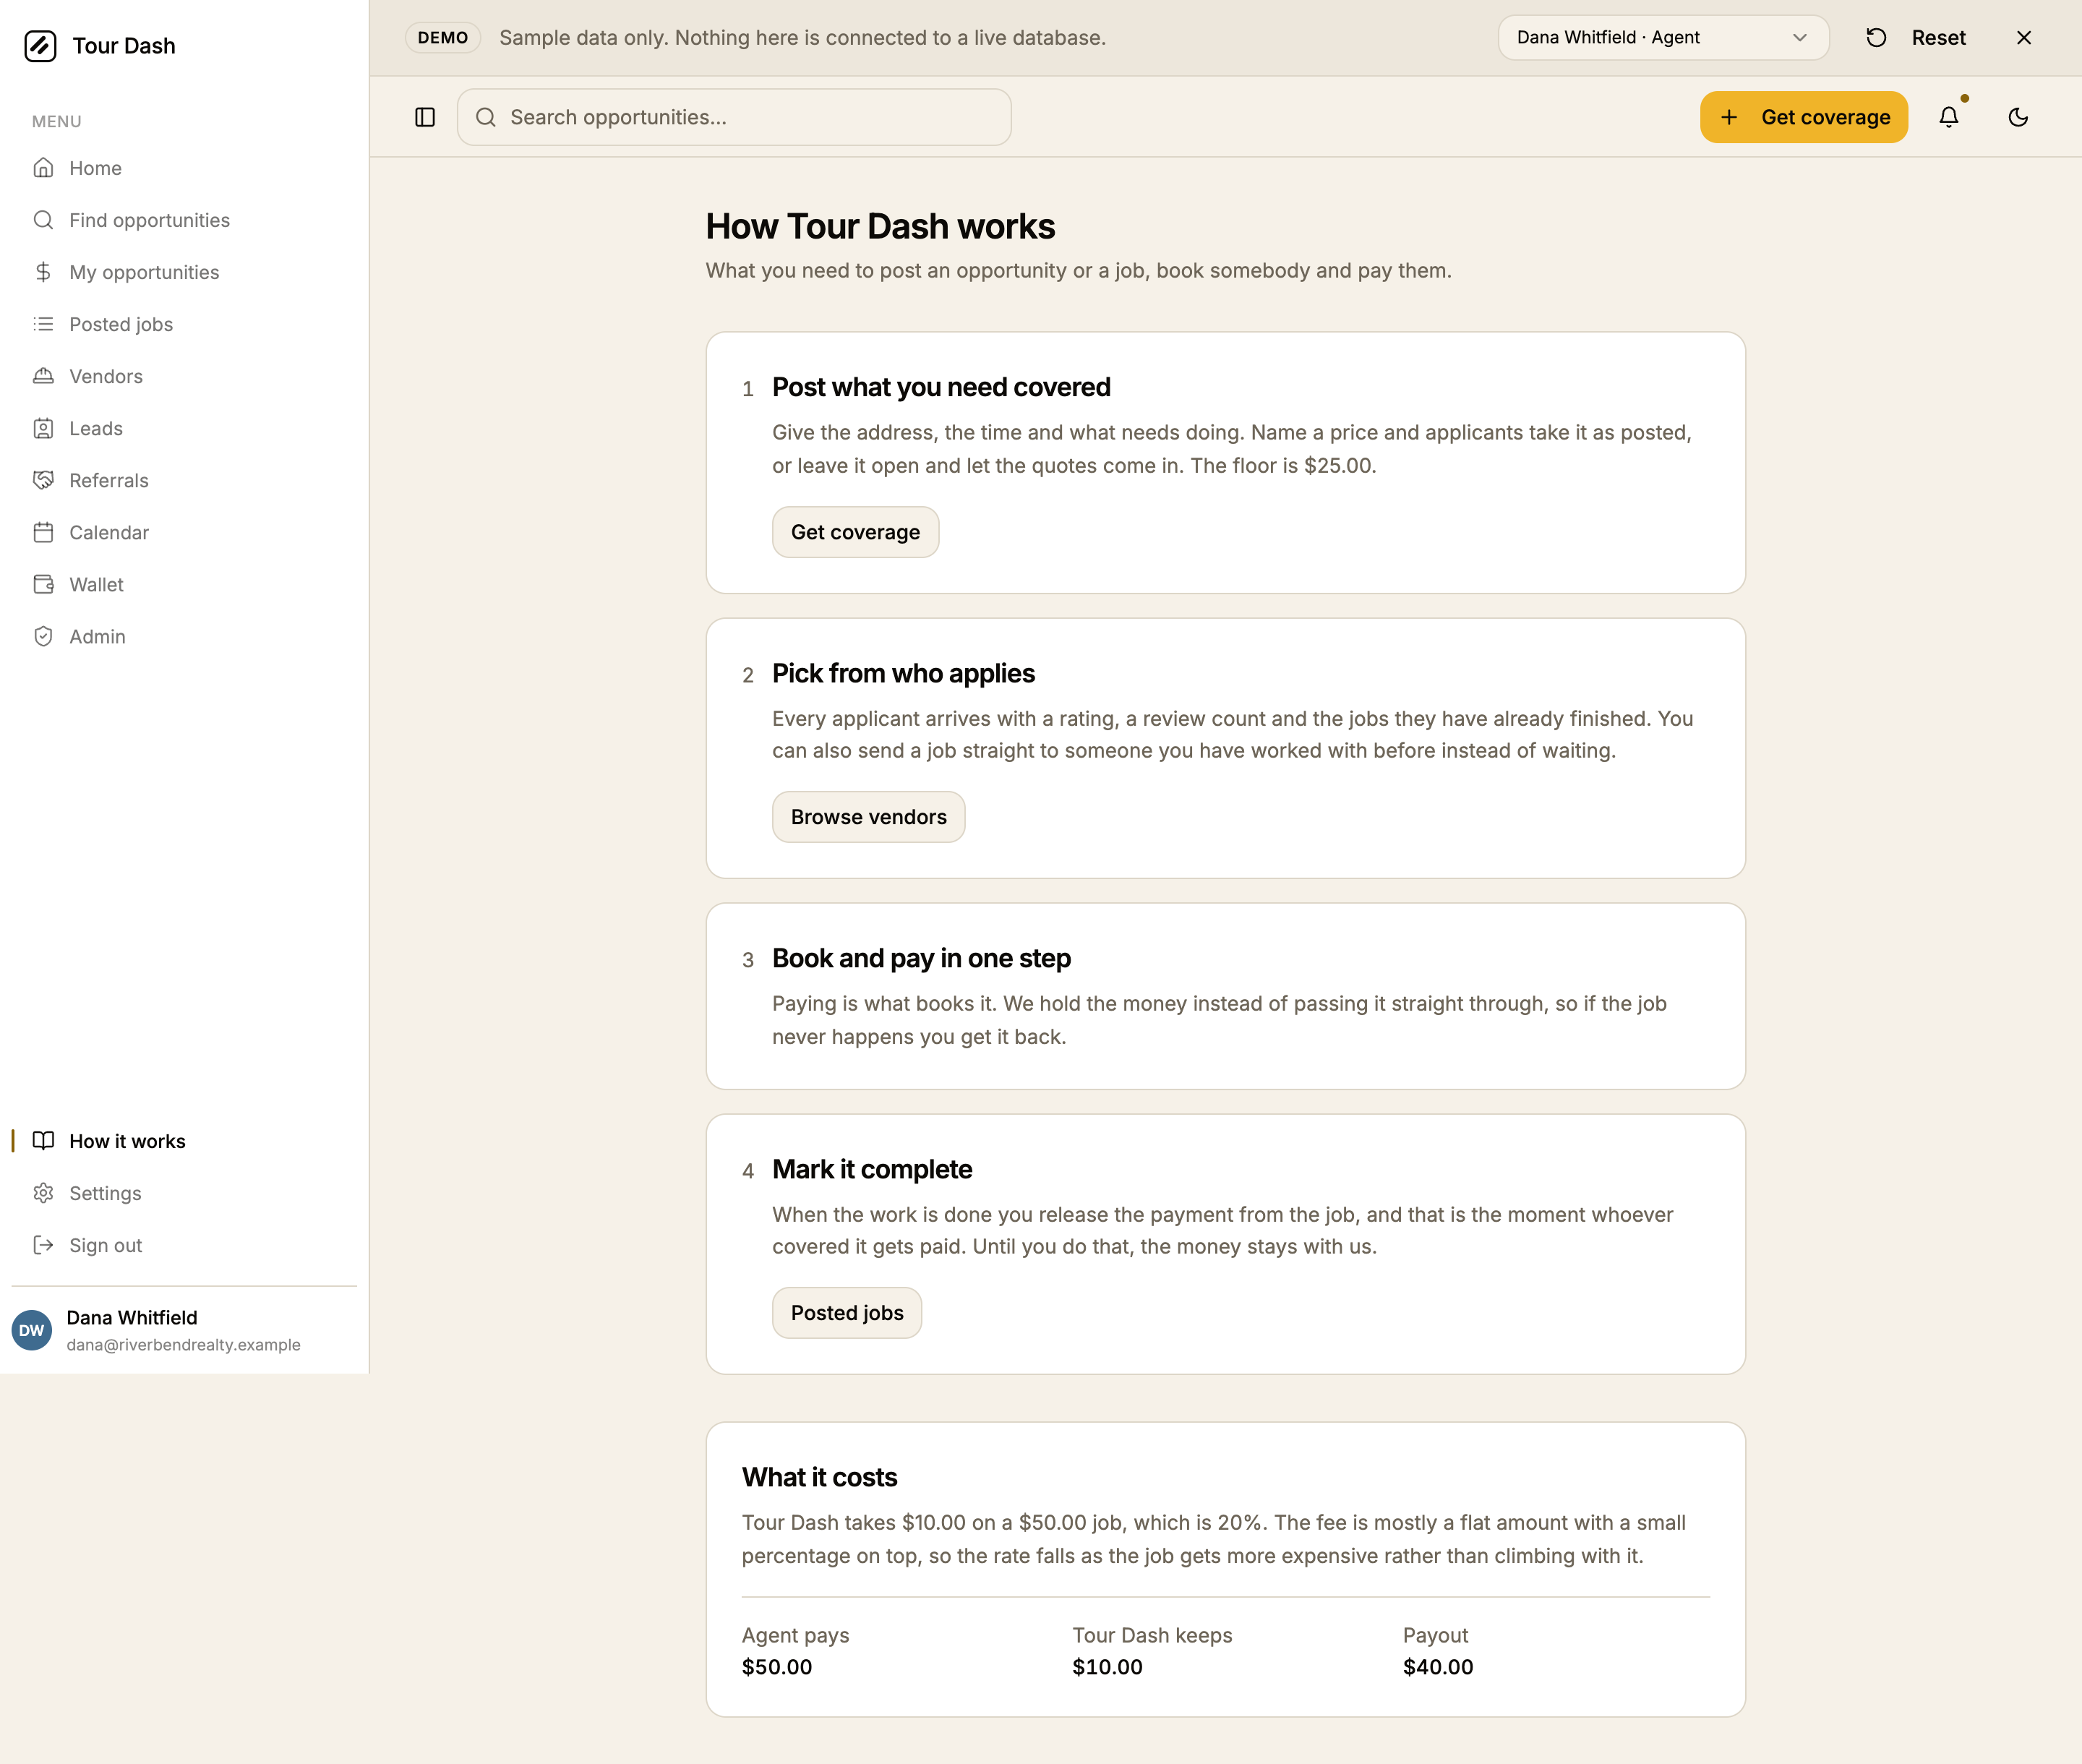Open My opportunities page
The image size is (2082, 1764).
184,272
